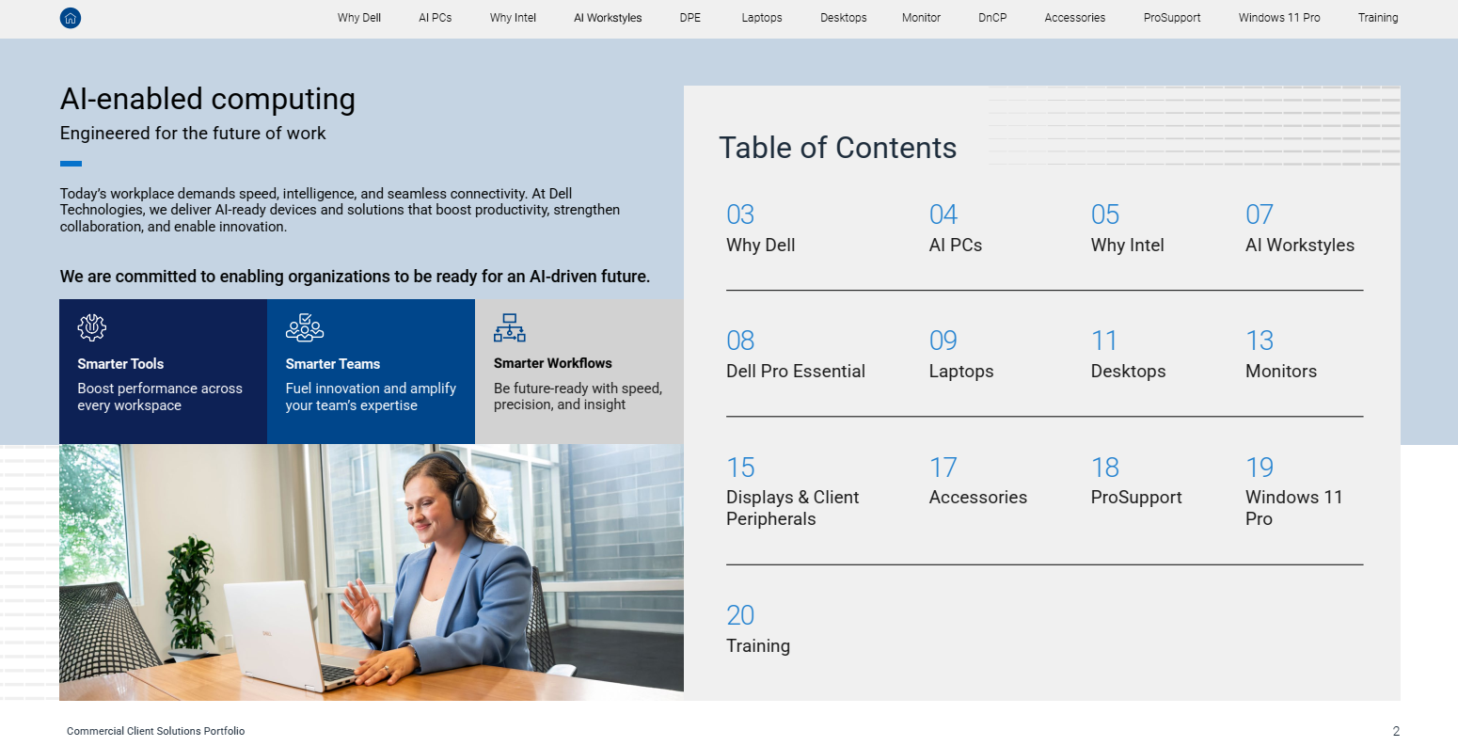Open Windows 11 Pro navigation tab
1458x746 pixels.
coord(1279,18)
